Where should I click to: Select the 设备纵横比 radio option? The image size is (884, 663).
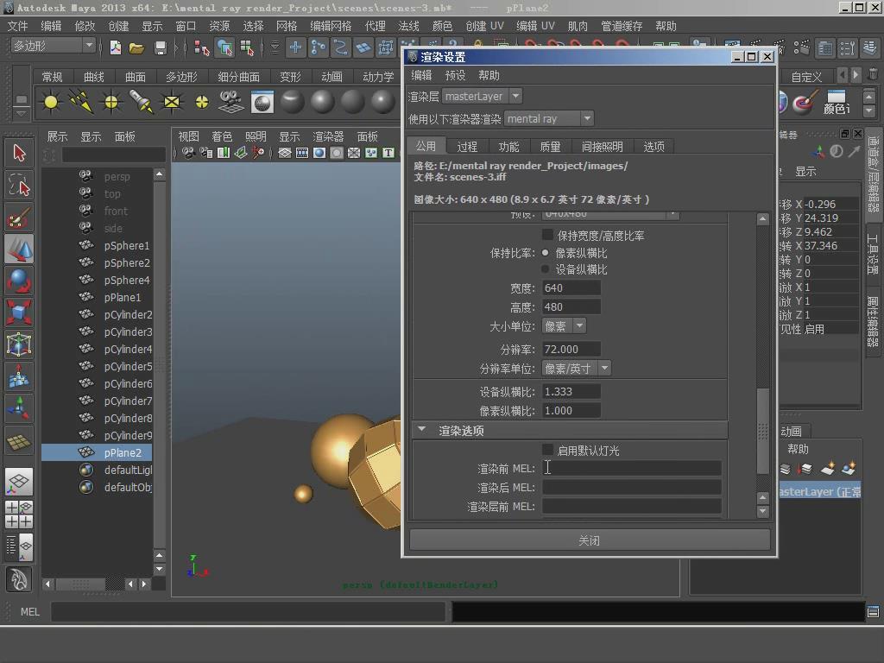546,269
